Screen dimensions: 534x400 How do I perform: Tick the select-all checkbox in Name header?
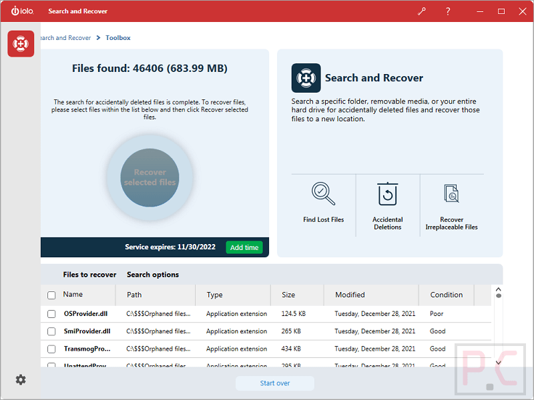[x=51, y=295]
